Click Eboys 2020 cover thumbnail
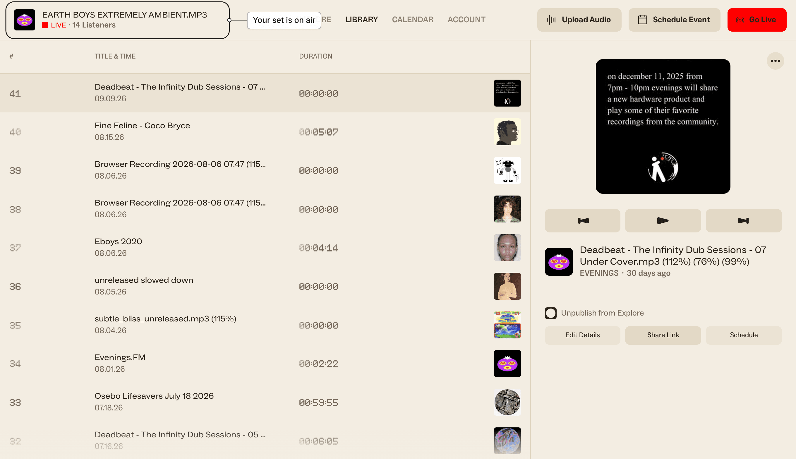796x459 pixels. 507,248
